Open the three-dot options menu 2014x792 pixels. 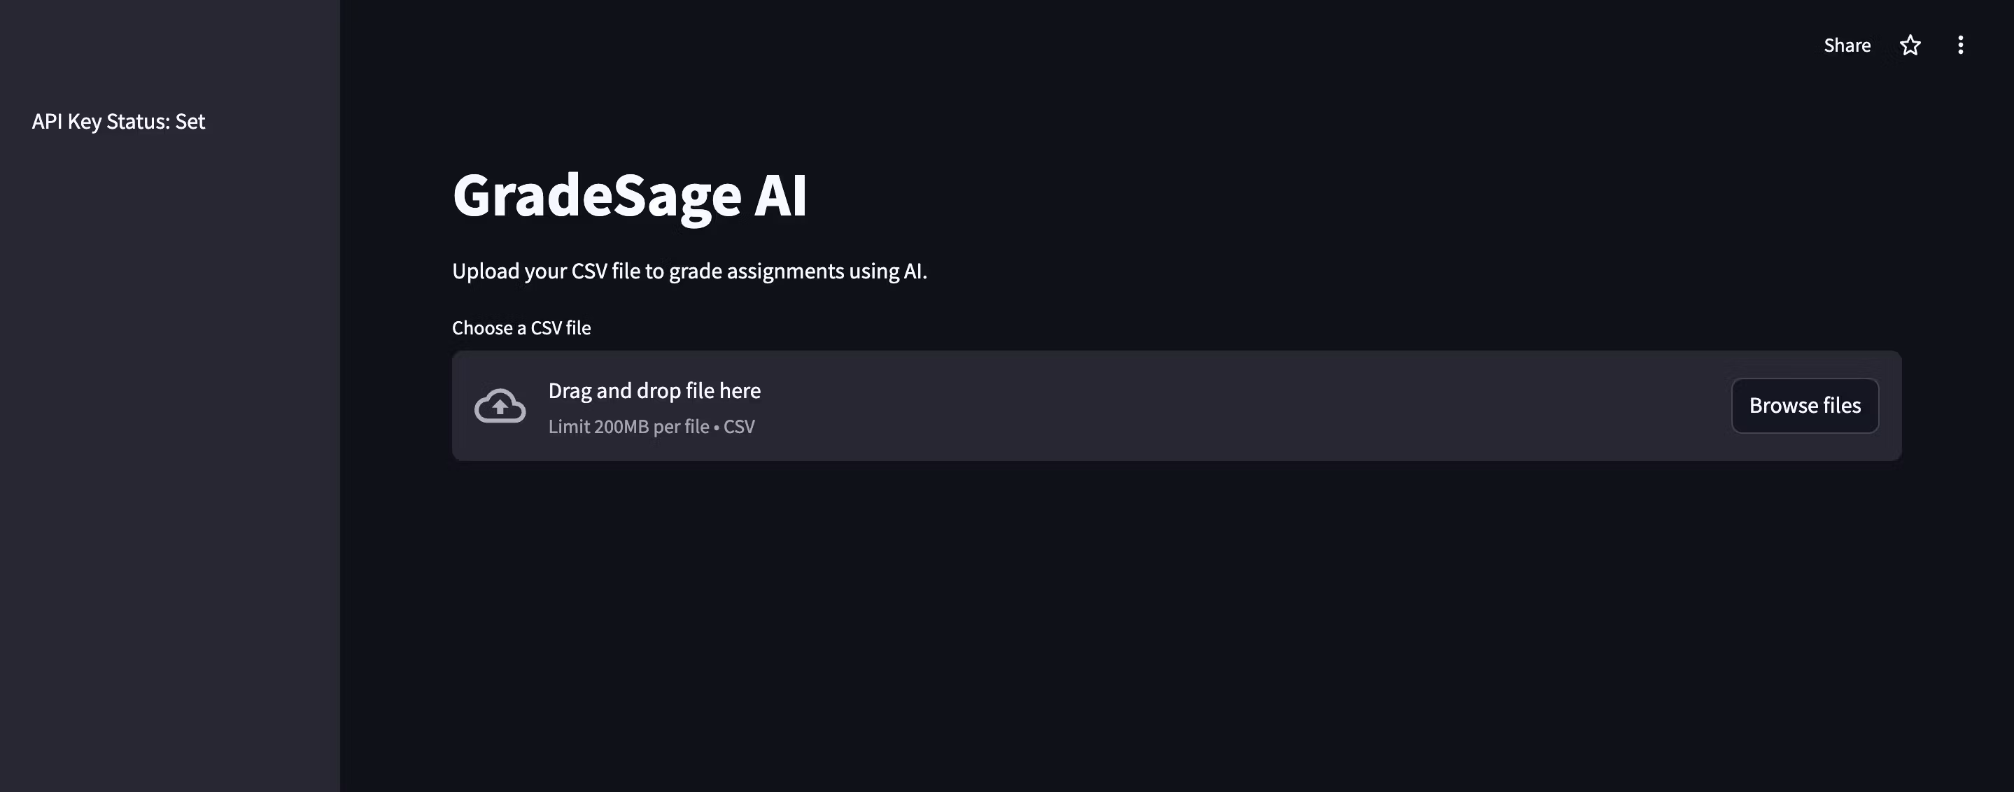pyautogui.click(x=1960, y=45)
